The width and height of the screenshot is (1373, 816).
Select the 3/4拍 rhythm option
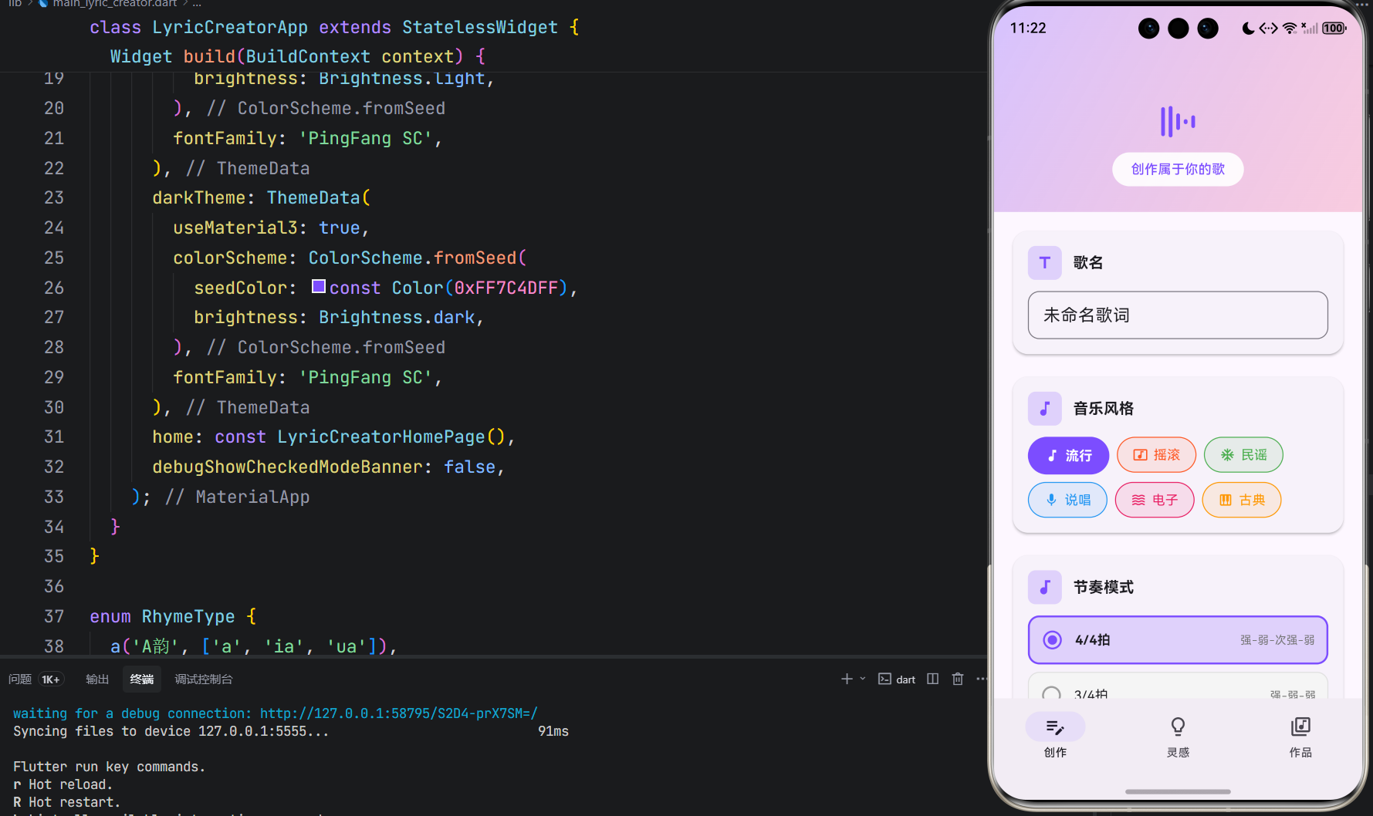point(1178,686)
